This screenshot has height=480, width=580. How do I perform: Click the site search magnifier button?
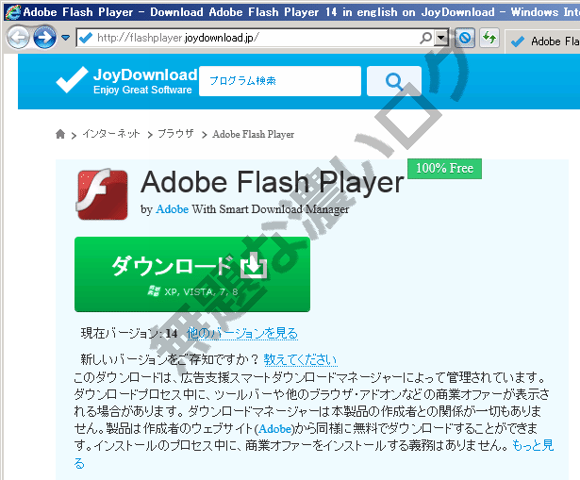click(x=394, y=81)
